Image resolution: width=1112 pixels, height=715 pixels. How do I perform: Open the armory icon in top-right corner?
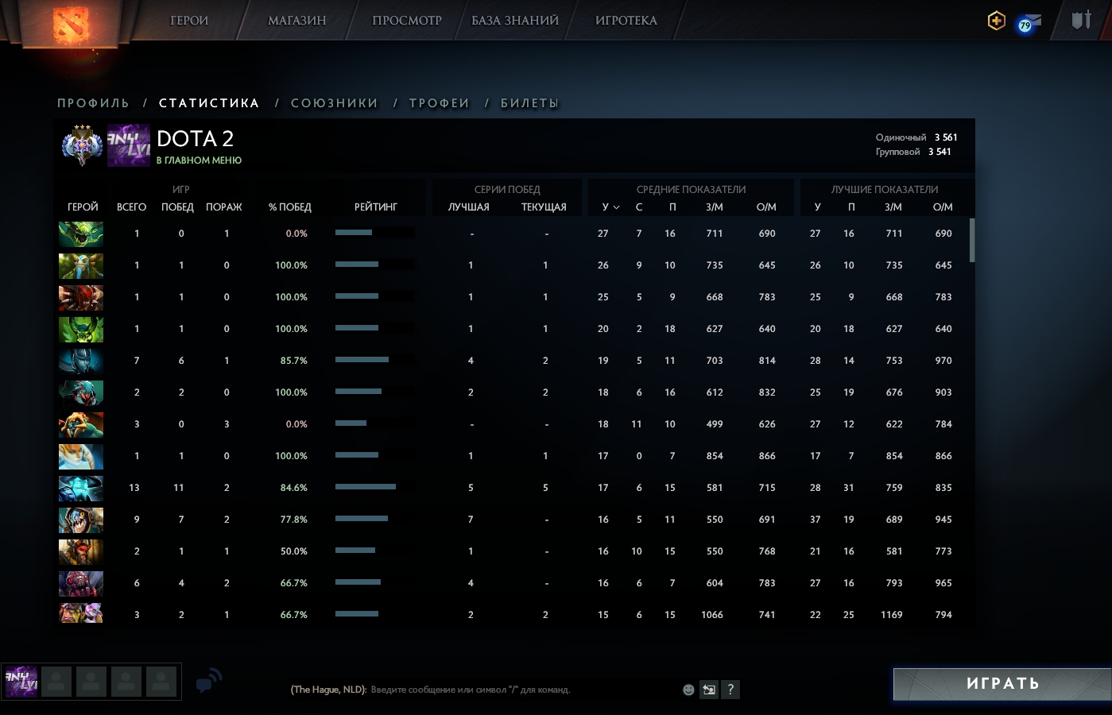point(1082,21)
